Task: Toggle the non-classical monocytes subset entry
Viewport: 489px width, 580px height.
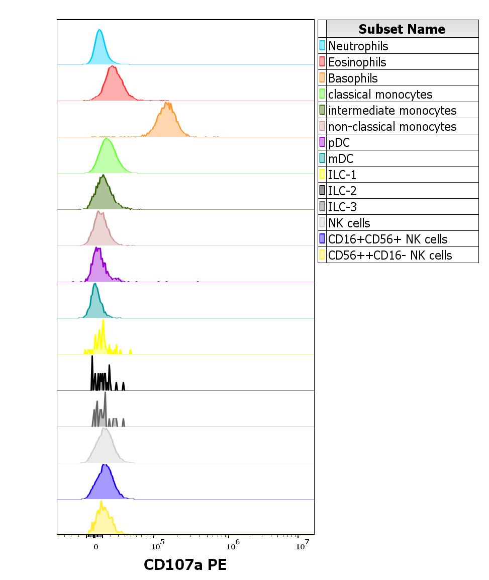Action: click(x=323, y=126)
